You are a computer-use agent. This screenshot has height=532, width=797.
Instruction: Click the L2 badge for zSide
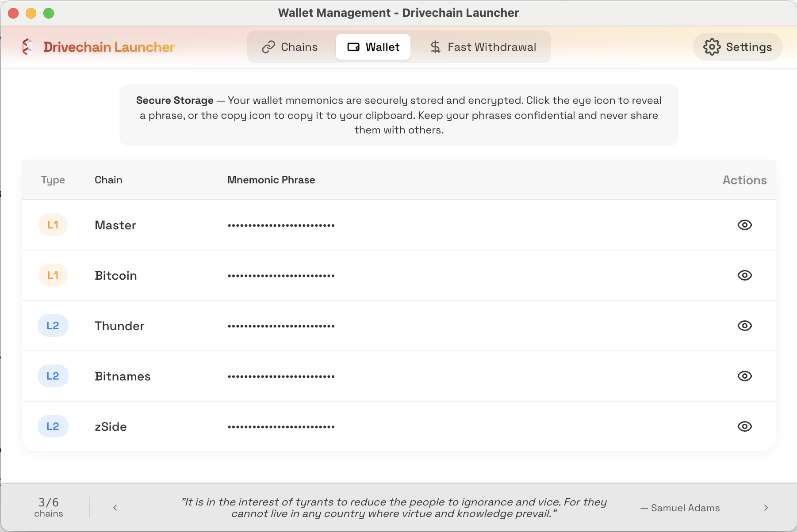point(53,426)
